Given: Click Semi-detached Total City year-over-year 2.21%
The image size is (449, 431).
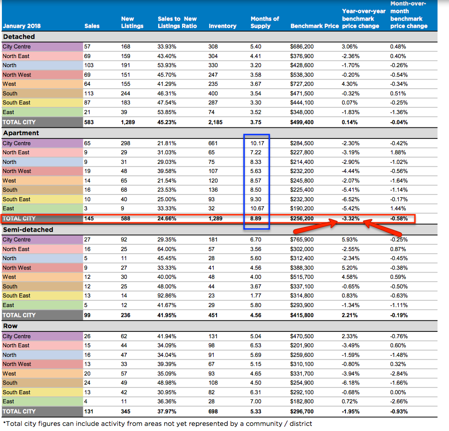Looking at the screenshot, I should [x=349, y=315].
